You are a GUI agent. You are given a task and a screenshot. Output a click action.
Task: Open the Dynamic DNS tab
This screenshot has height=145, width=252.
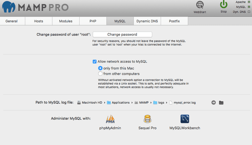point(147,21)
